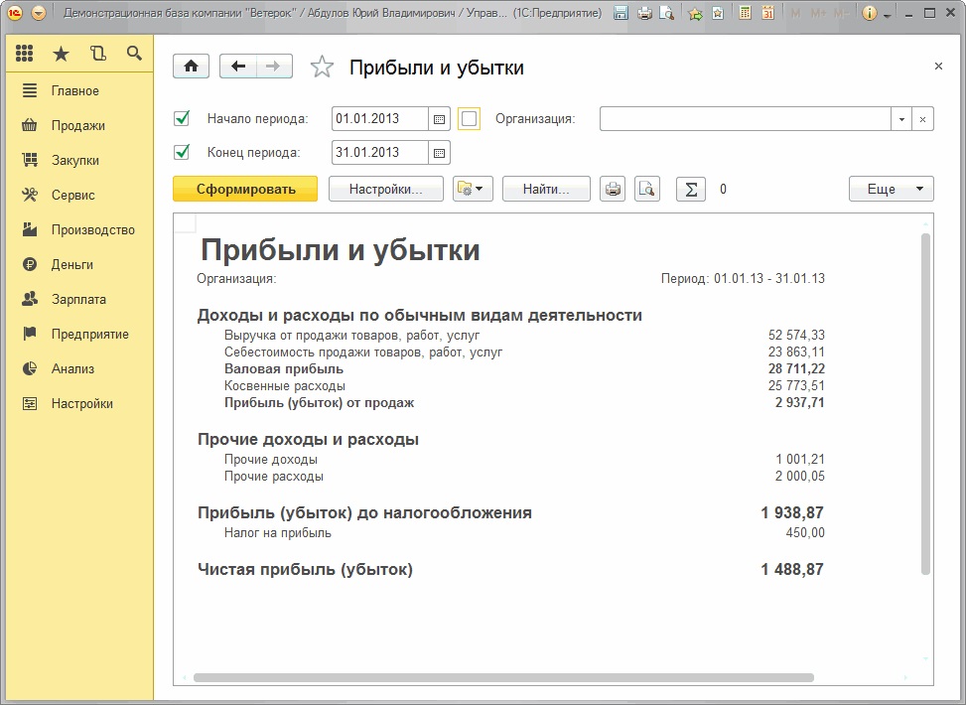Image resolution: width=966 pixels, height=705 pixels.
Task: Click the printer icon in the title bar
Action: click(x=644, y=13)
